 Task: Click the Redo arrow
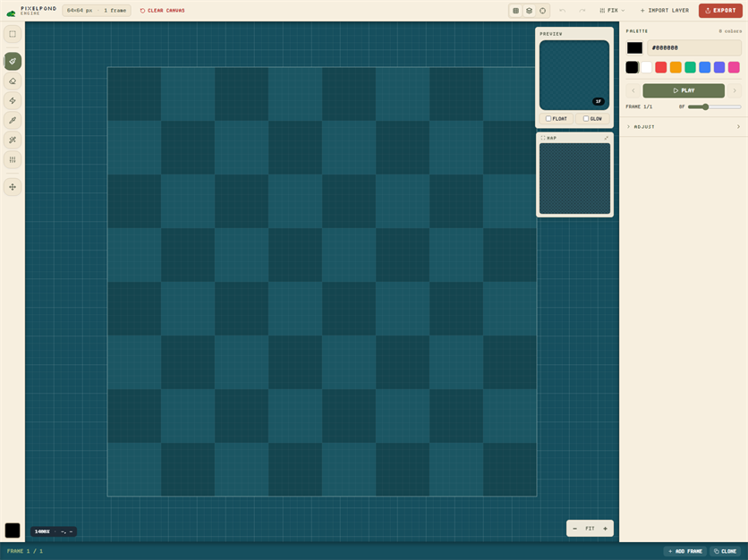tap(582, 11)
